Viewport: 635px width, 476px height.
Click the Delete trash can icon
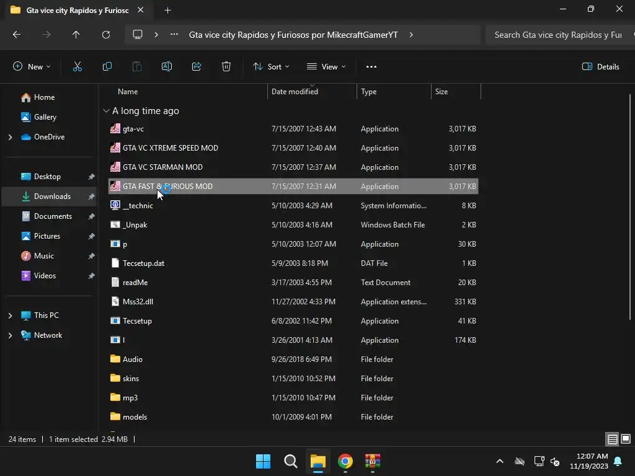click(226, 67)
